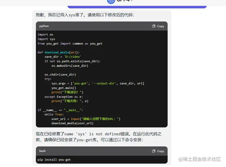The width and height of the screenshot is (226, 167).
Task: Click the 'python' language label
Action: click(44, 26)
